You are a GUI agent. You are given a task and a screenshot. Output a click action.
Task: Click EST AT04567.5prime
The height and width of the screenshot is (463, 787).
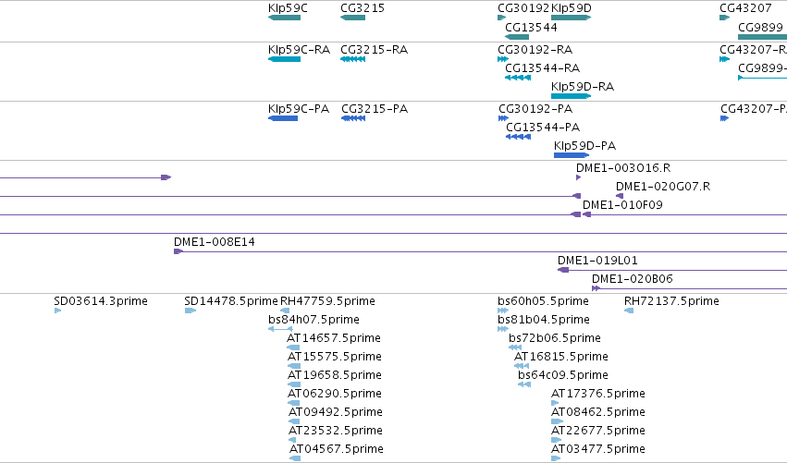[x=295, y=458]
